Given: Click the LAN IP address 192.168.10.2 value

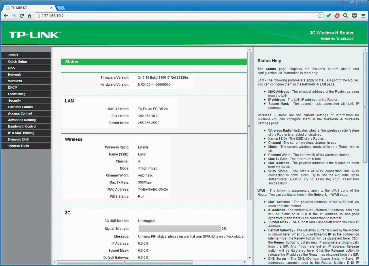Looking at the screenshot, I should [x=148, y=116].
